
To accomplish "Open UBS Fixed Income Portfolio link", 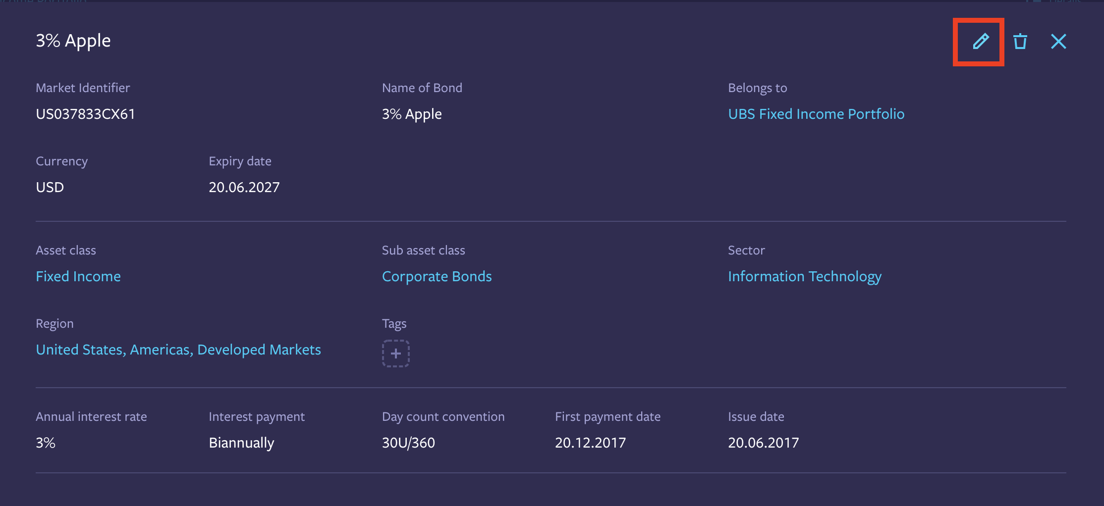I will [x=816, y=114].
